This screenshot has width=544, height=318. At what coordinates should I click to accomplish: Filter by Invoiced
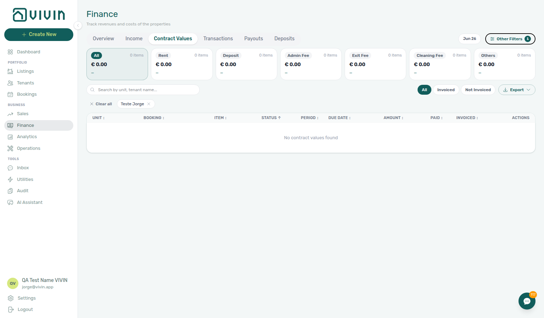[x=446, y=90]
